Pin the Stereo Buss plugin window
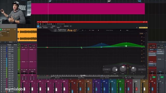Screen dimensions: 166x93 pos(144,22)
